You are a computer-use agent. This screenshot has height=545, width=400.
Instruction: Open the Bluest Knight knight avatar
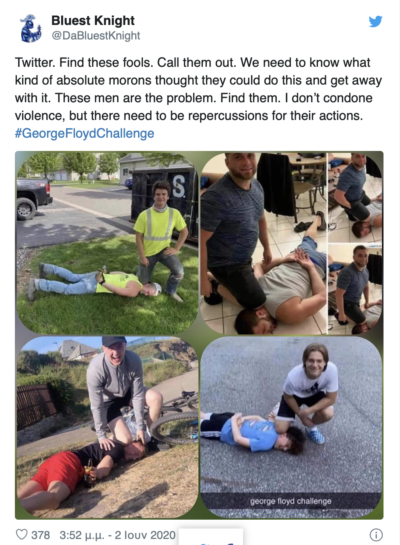point(31,28)
